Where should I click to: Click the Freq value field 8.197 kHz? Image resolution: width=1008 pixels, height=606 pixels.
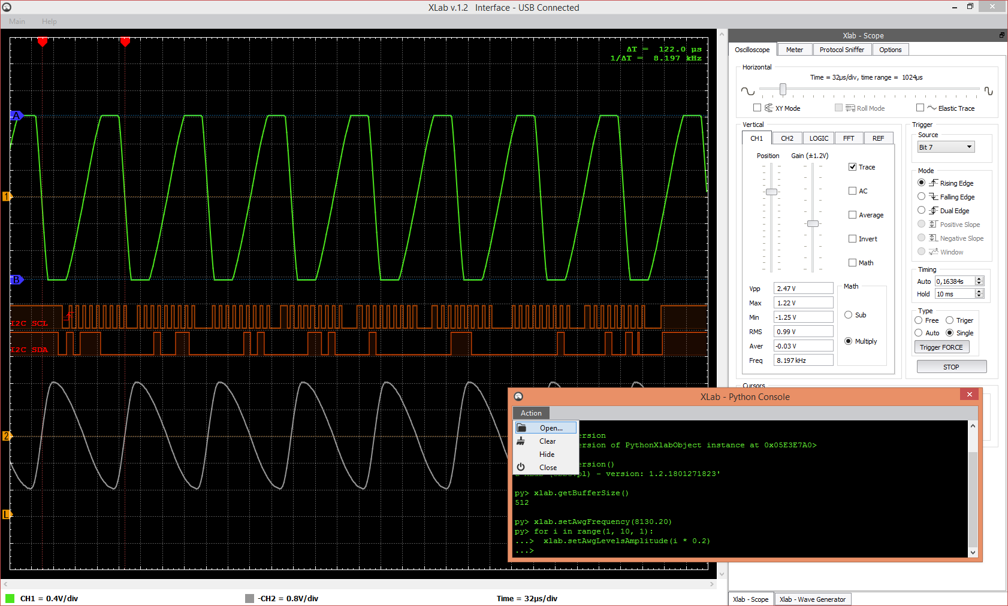804,360
